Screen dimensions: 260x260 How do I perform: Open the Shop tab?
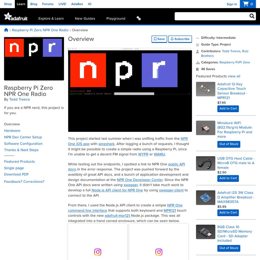(x=8, y=4)
